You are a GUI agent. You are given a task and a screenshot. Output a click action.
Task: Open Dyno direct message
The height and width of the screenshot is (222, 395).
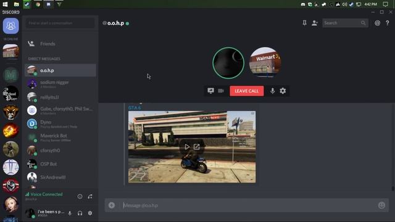click(x=60, y=123)
